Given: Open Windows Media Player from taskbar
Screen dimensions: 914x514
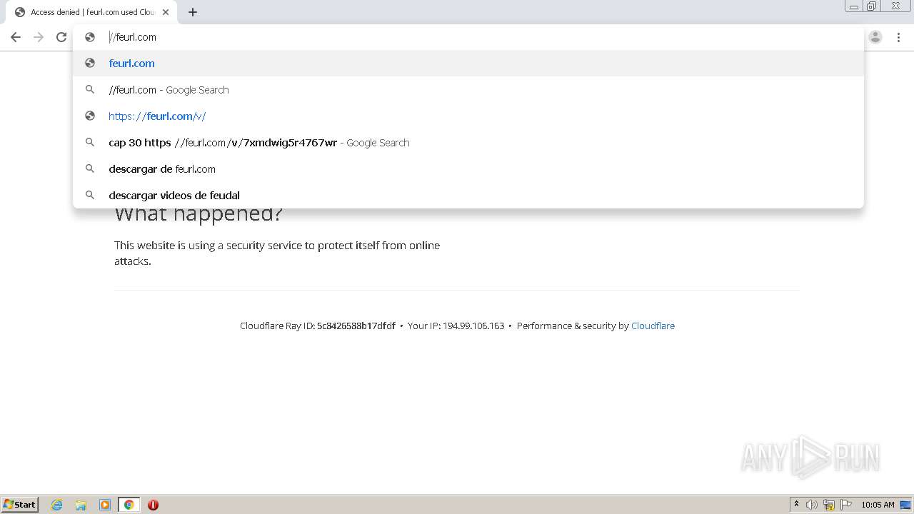Looking at the screenshot, I should pyautogui.click(x=105, y=505).
